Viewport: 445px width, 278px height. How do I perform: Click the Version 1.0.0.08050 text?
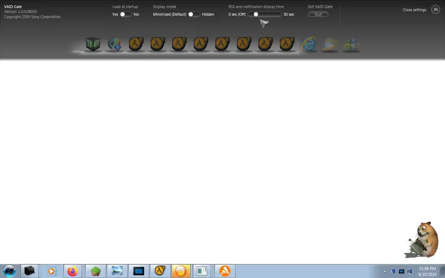click(x=21, y=11)
